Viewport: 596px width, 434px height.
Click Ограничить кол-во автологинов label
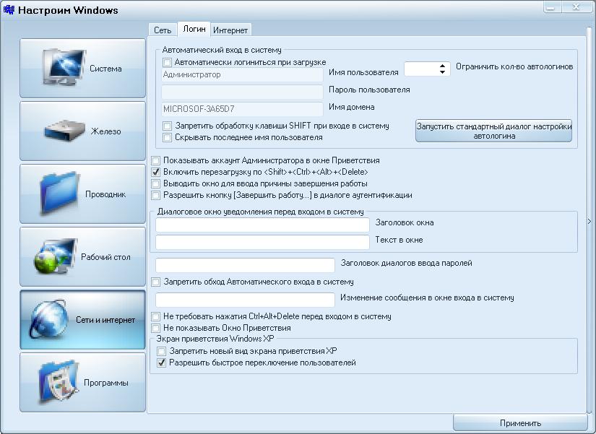[514, 66]
